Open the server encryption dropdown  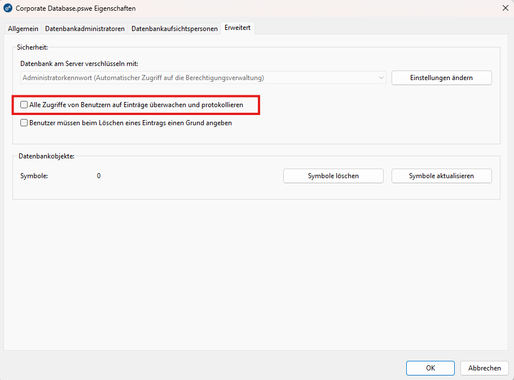tap(203, 78)
